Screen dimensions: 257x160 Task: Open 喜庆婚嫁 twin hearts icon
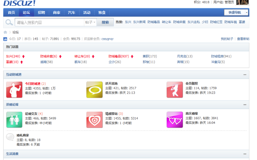pyautogui.click(x=175, y=120)
